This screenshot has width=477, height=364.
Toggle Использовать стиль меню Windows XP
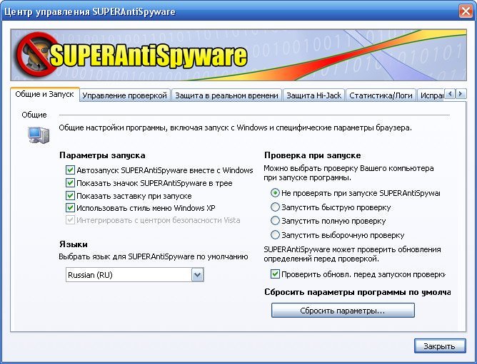[70, 208]
